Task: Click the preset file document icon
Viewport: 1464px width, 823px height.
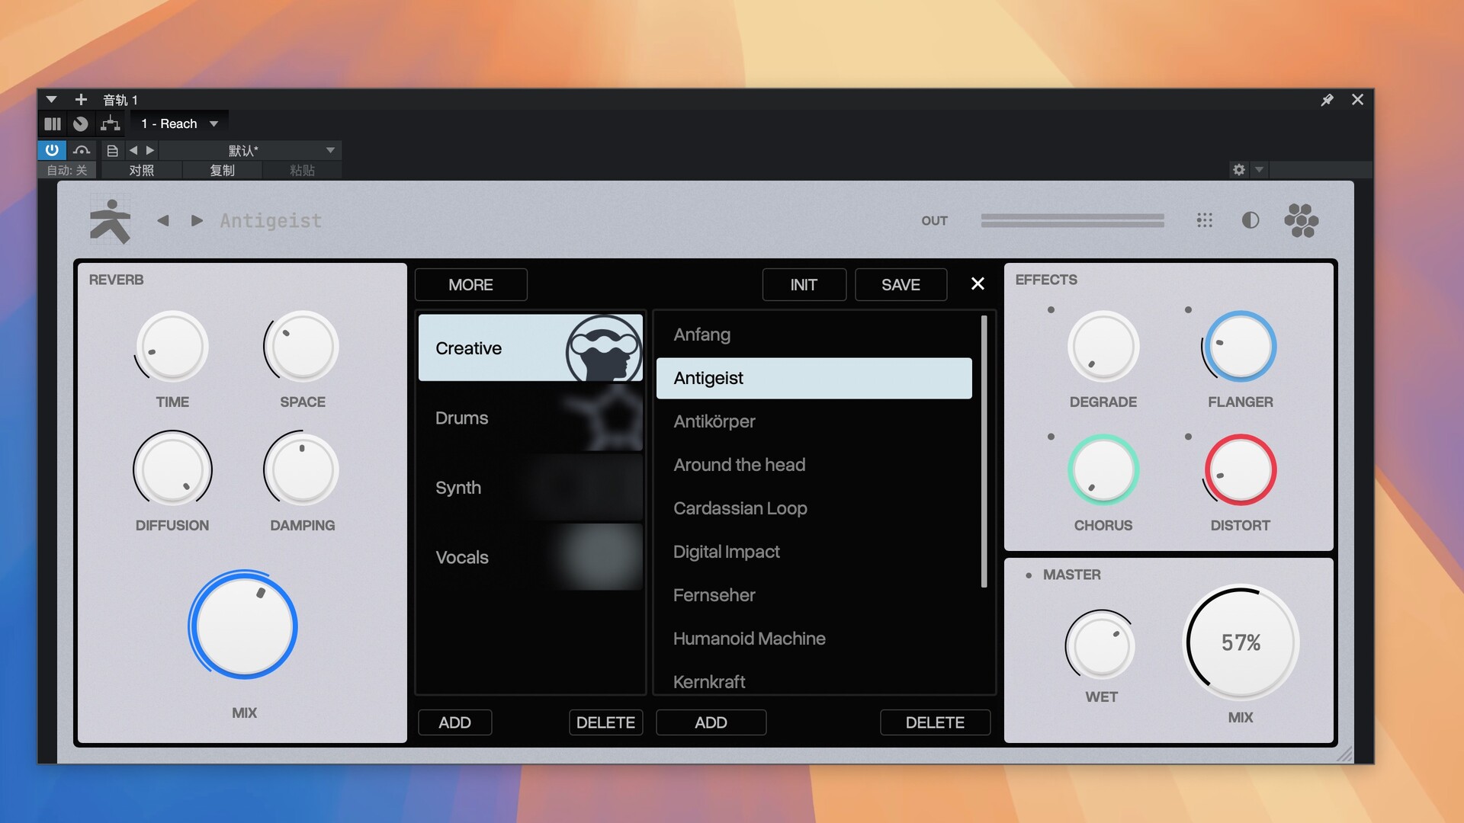Action: pos(112,150)
